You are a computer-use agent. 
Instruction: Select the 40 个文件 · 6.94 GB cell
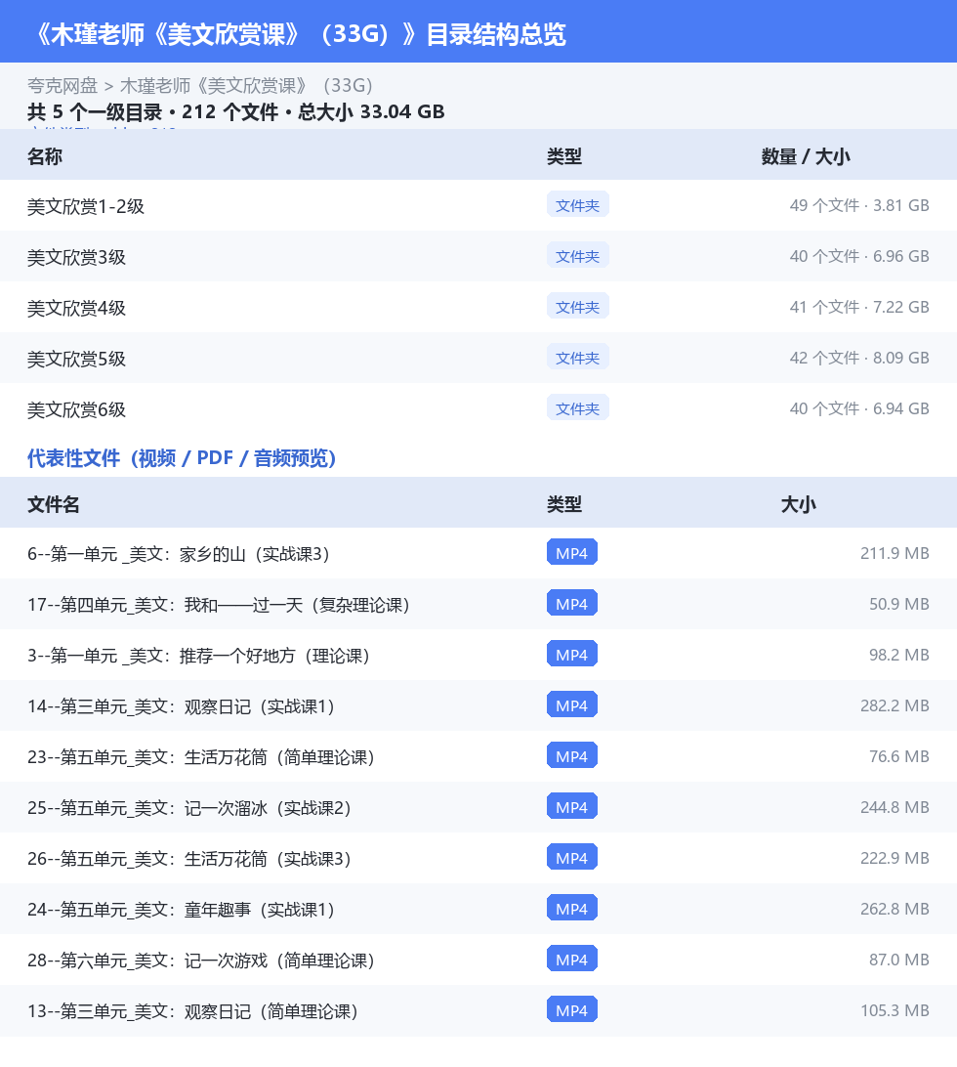859,409
